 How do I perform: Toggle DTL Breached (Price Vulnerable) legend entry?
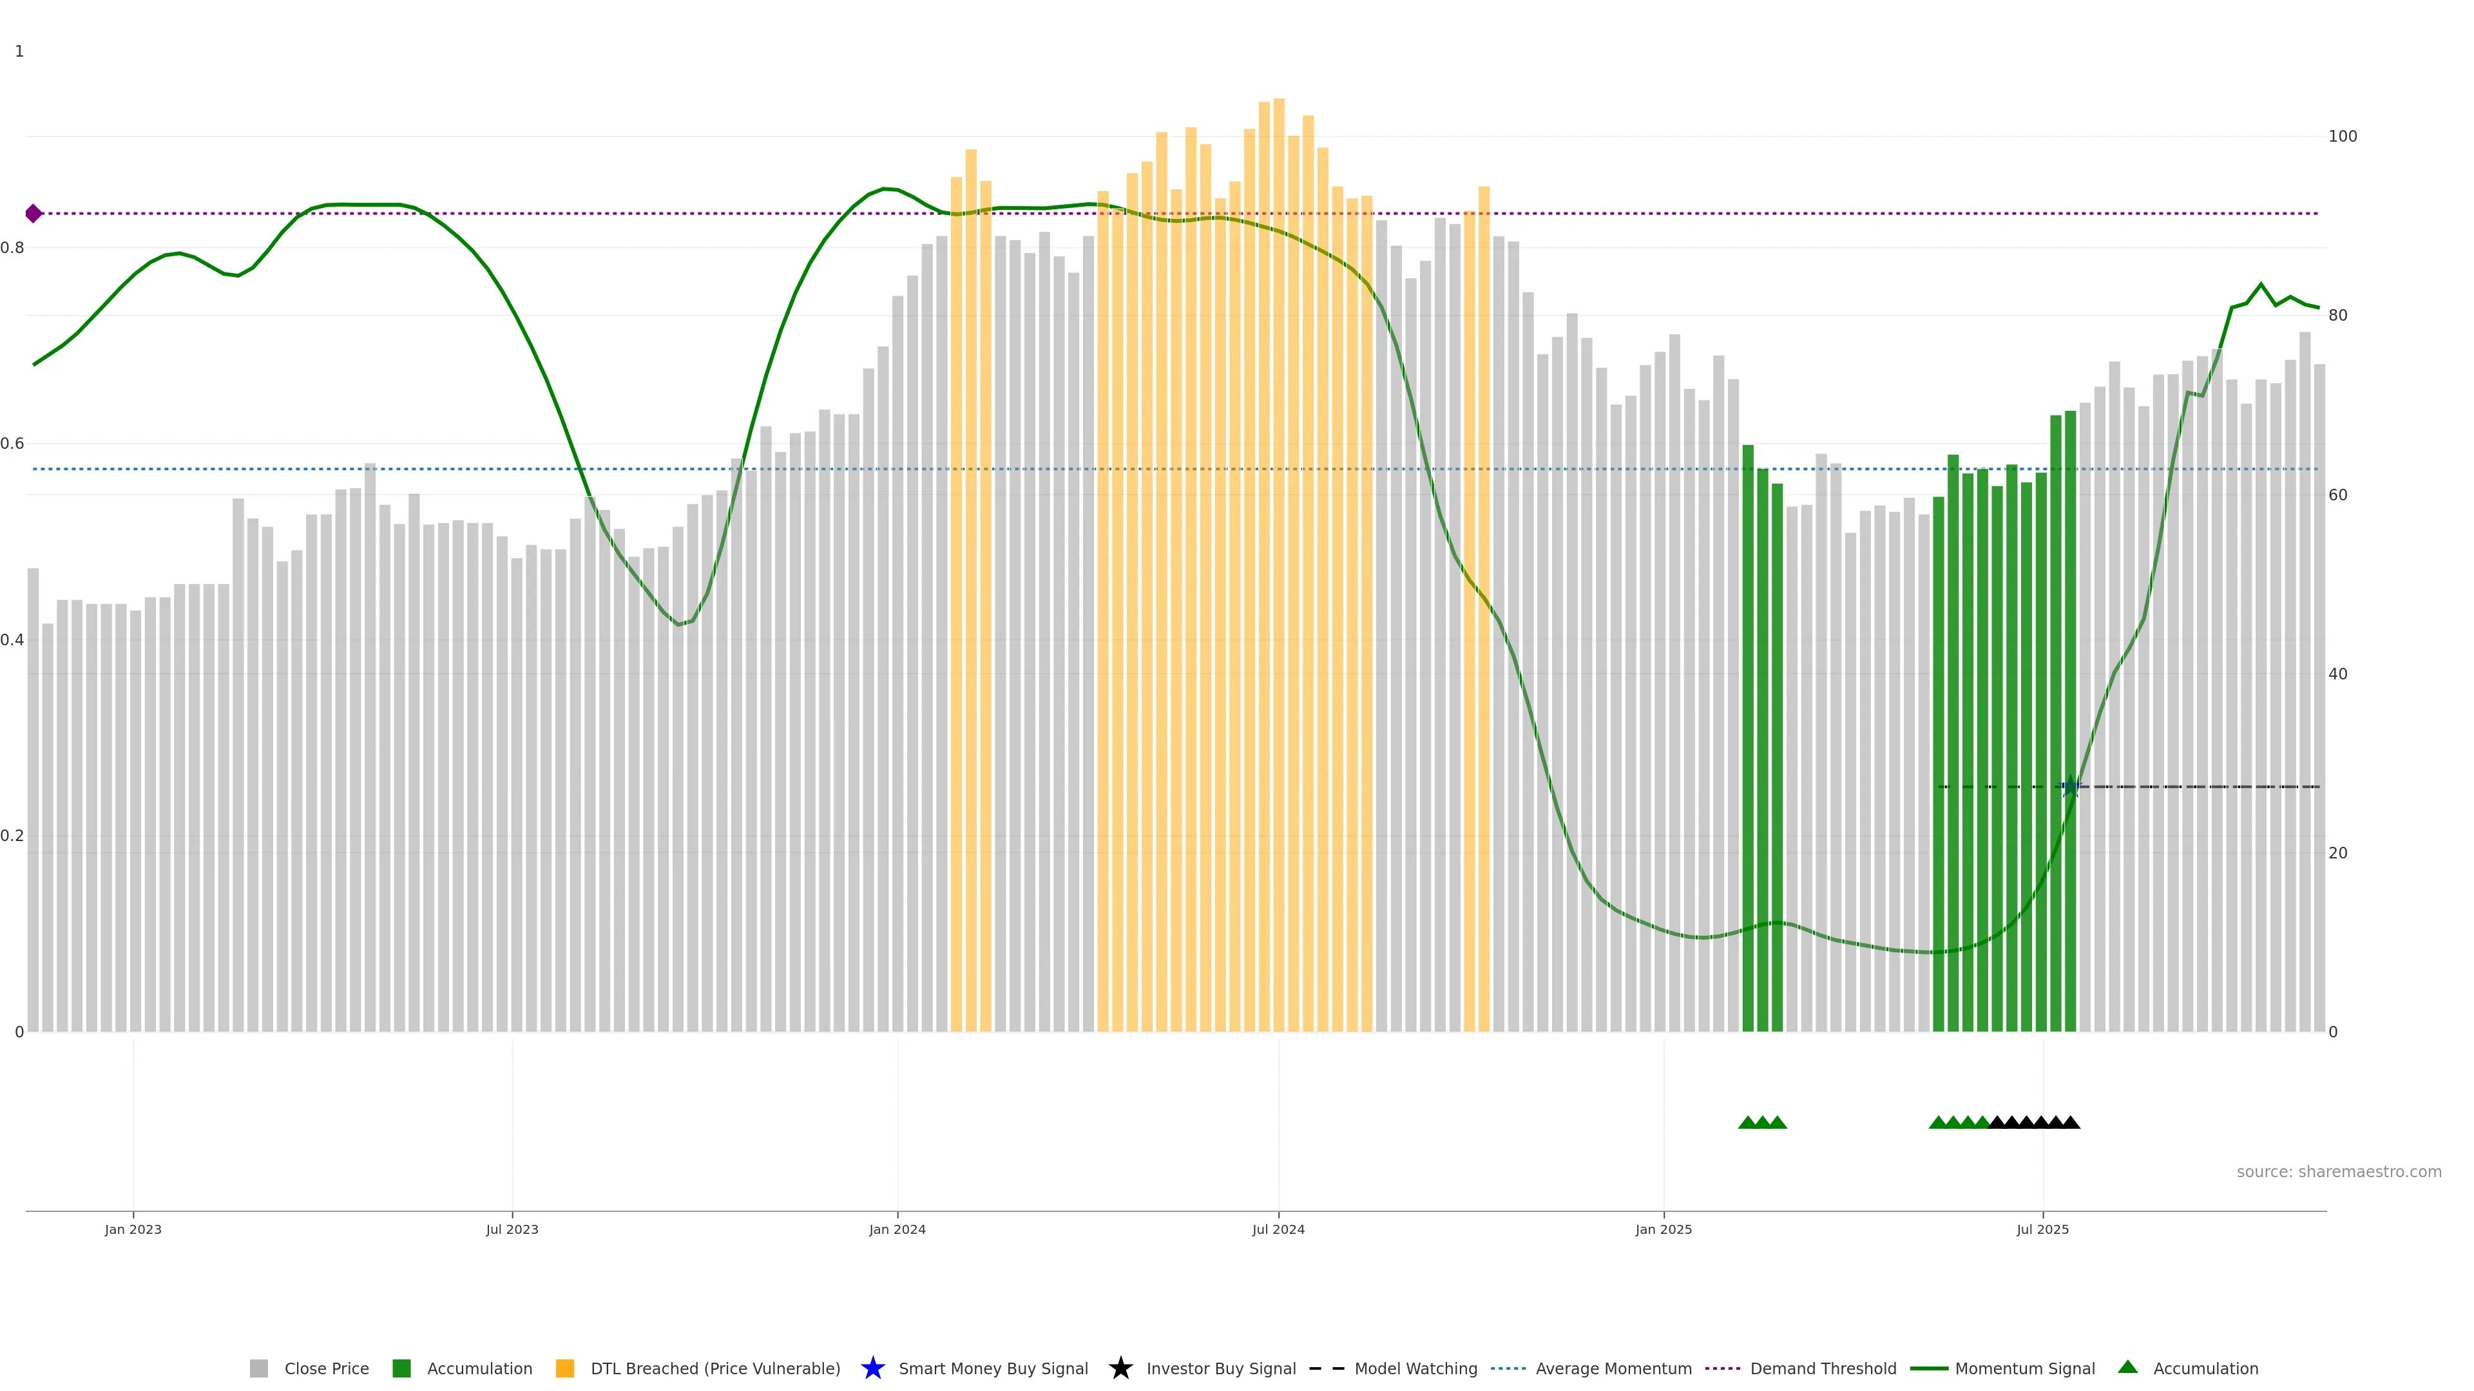(x=714, y=1368)
